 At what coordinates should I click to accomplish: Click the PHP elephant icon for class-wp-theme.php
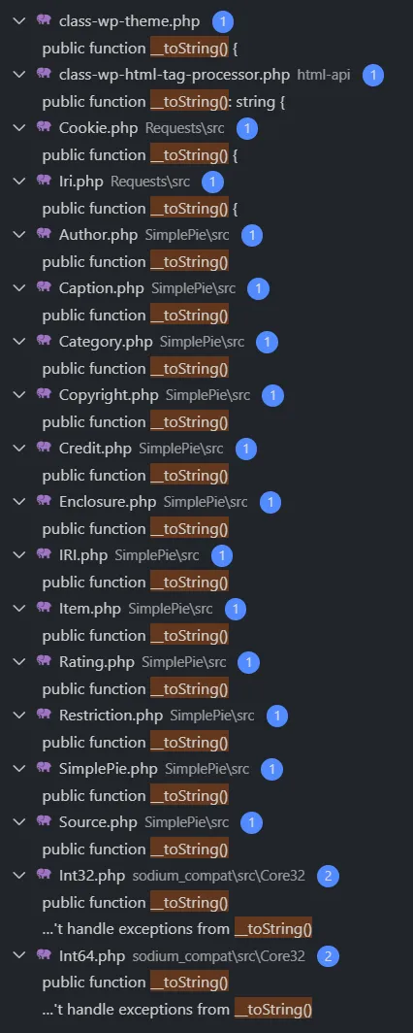44,21
